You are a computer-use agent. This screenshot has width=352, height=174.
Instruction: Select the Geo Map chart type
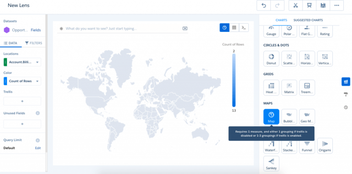(307, 117)
